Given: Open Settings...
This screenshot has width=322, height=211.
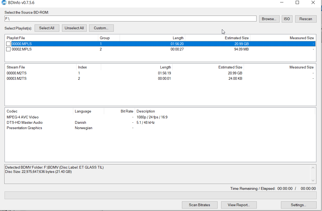Looking at the screenshot, I should click(x=299, y=205).
